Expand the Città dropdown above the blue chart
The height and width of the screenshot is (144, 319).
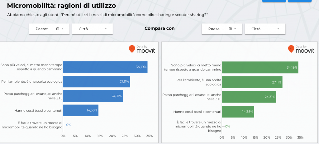pos(92,29)
